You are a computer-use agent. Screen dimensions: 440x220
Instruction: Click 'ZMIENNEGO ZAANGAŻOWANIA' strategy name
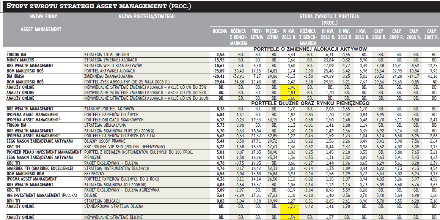[x=108, y=76]
